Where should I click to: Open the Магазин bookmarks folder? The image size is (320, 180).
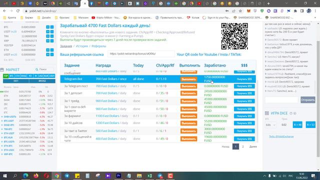(81, 17)
